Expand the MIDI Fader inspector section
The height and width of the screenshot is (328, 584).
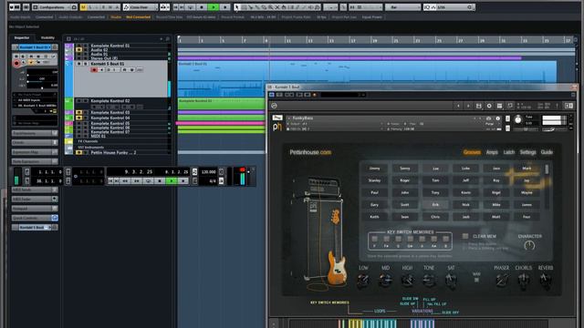click(35, 200)
